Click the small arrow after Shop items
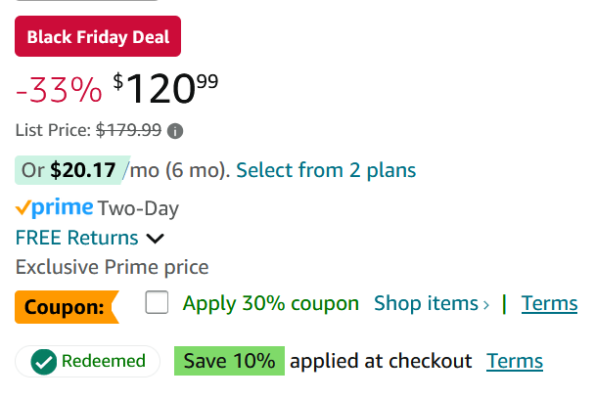The image size is (595, 399). pyautogui.click(x=486, y=305)
